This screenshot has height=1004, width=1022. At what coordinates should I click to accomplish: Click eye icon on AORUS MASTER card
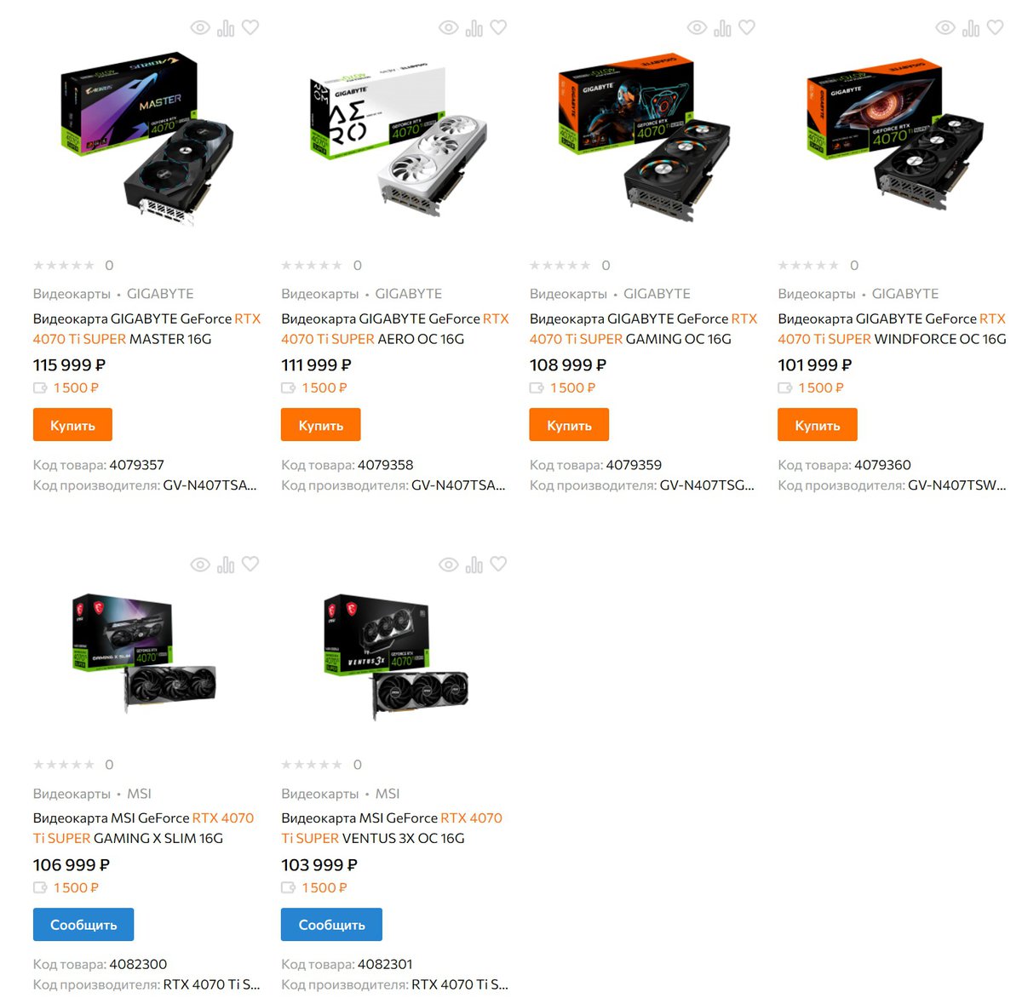[200, 28]
